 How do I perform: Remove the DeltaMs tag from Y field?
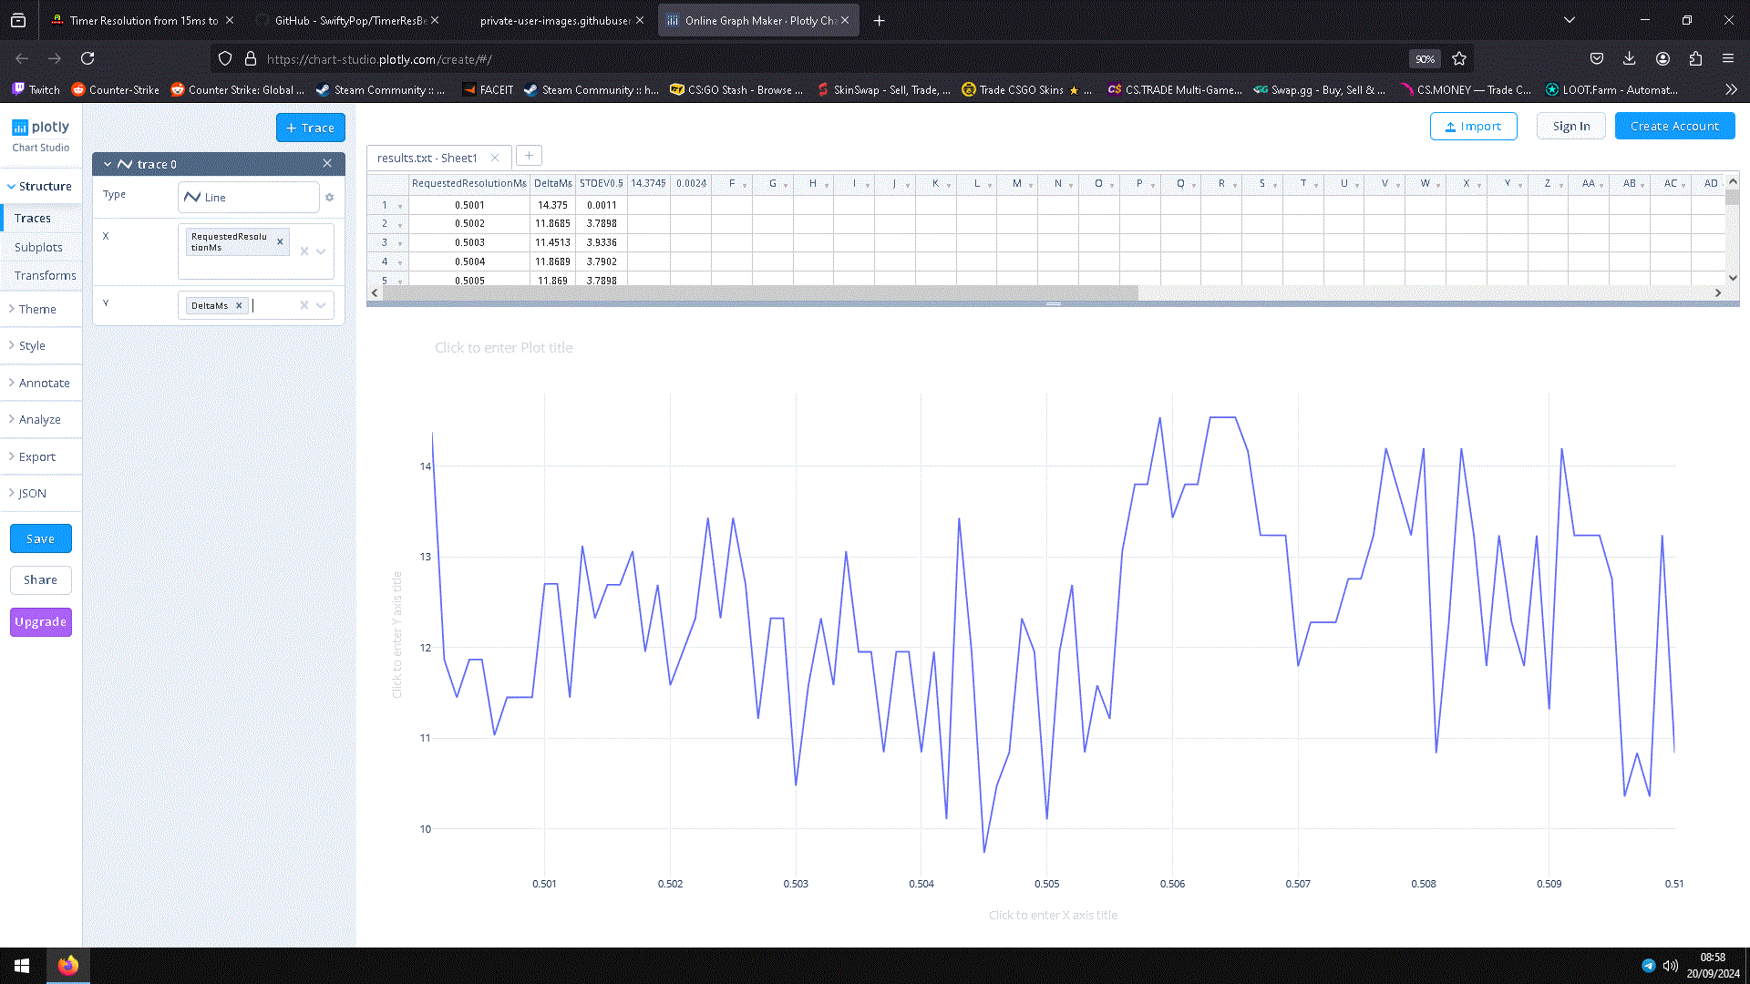tap(239, 306)
